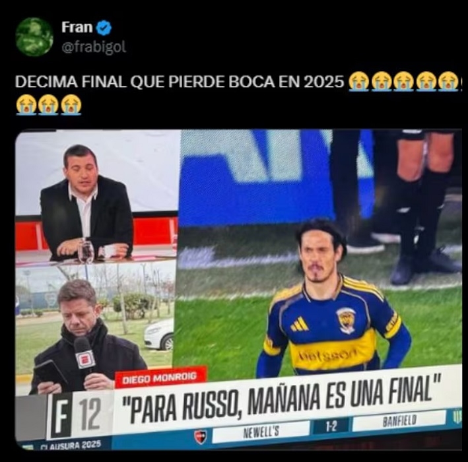Select the tweet text about Boca 2025

click(179, 82)
